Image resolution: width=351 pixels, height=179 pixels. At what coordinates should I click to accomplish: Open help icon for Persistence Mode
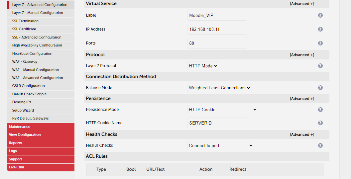coord(320,110)
